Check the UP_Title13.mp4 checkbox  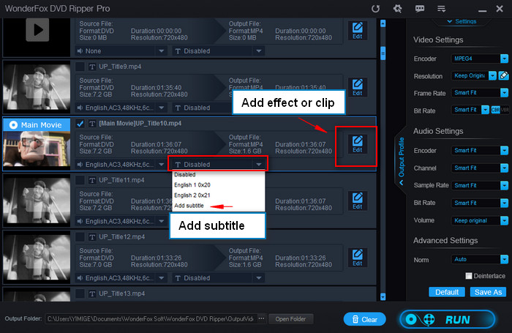[x=80, y=293]
